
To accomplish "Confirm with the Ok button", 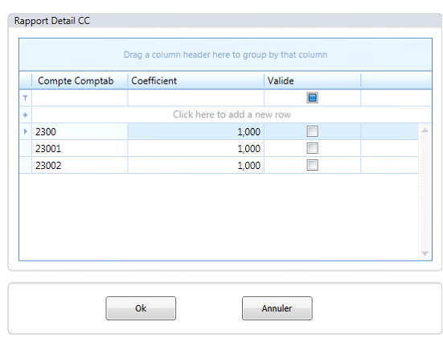I will [141, 308].
